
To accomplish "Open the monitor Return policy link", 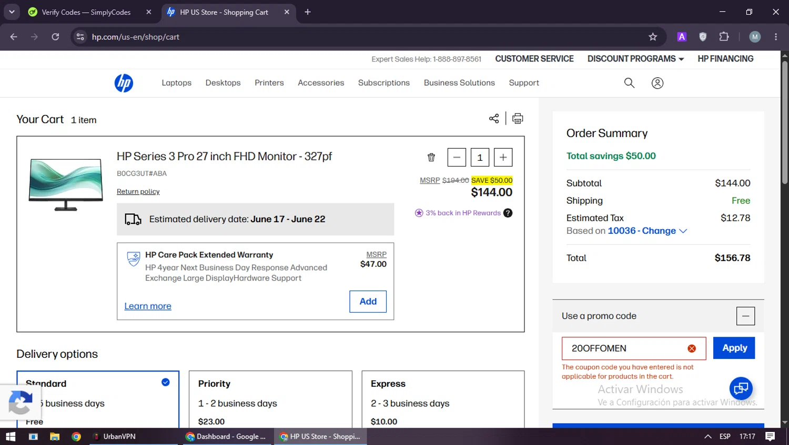I will [138, 192].
